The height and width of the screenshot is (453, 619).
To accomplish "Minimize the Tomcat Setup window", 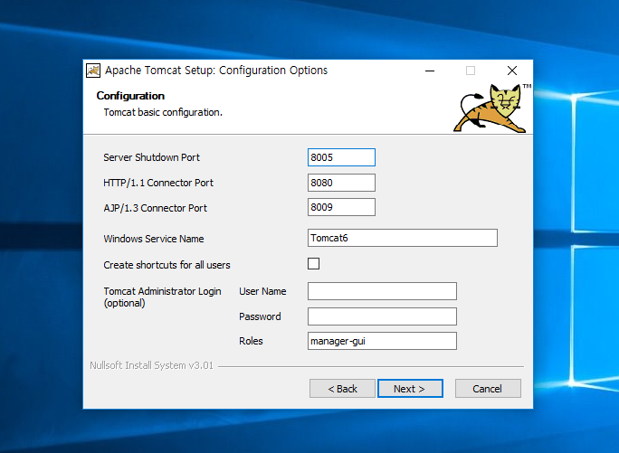I will pos(430,71).
